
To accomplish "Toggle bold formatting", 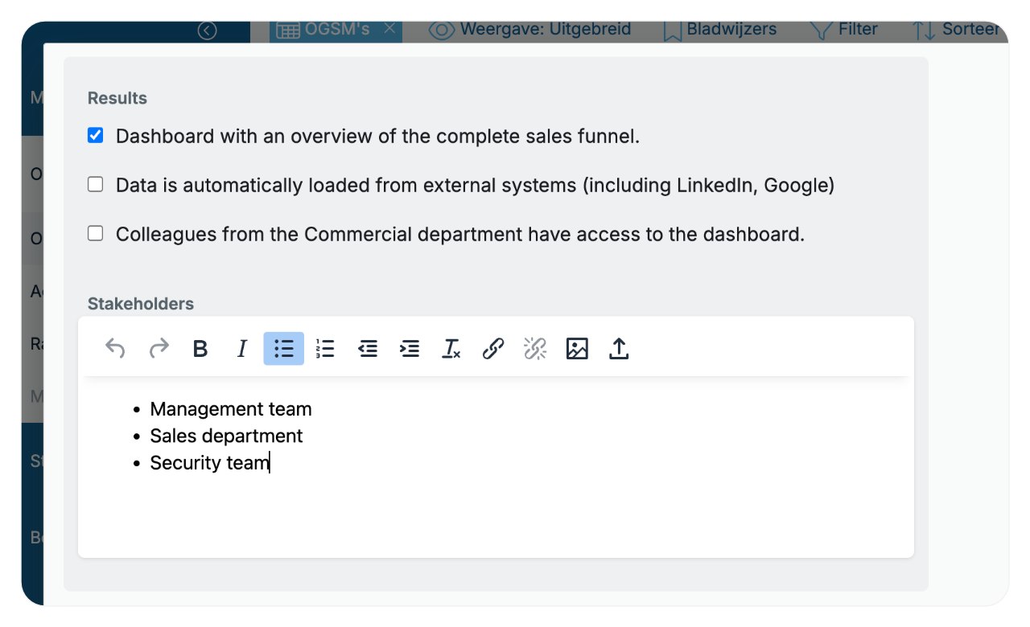I will 200,349.
